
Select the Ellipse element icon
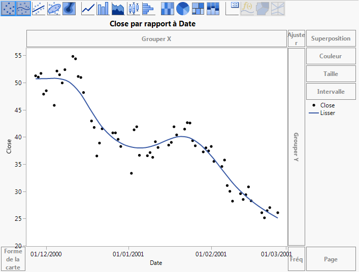[x=54, y=9]
